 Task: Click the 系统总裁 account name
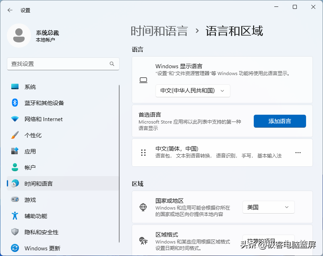click(x=48, y=33)
